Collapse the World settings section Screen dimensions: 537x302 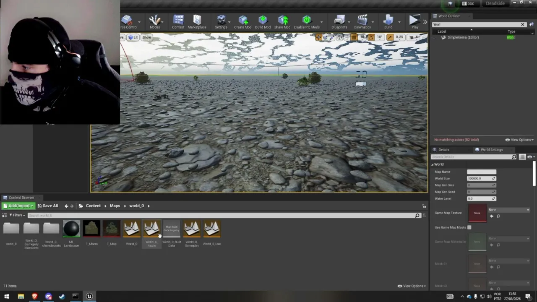(x=433, y=164)
